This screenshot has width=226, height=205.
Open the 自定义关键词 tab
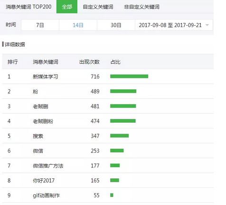click(x=98, y=7)
